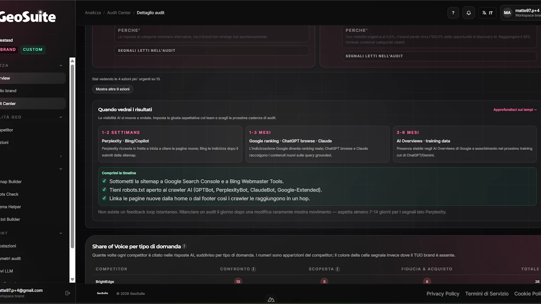Collapse the Visibilità GEO section chevron
This screenshot has height=304, width=541.
(x=61, y=117)
